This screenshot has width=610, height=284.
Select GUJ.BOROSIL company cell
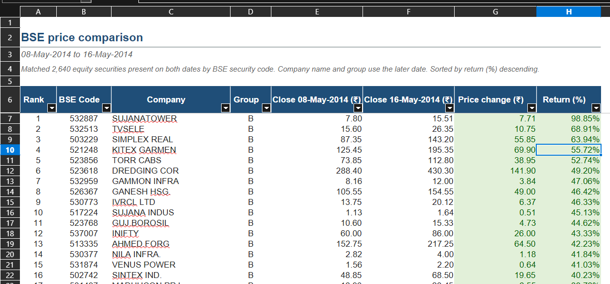pyautogui.click(x=171, y=223)
